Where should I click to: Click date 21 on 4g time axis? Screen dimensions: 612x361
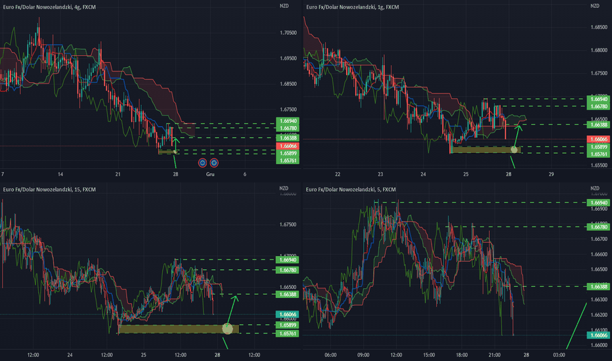(x=118, y=174)
